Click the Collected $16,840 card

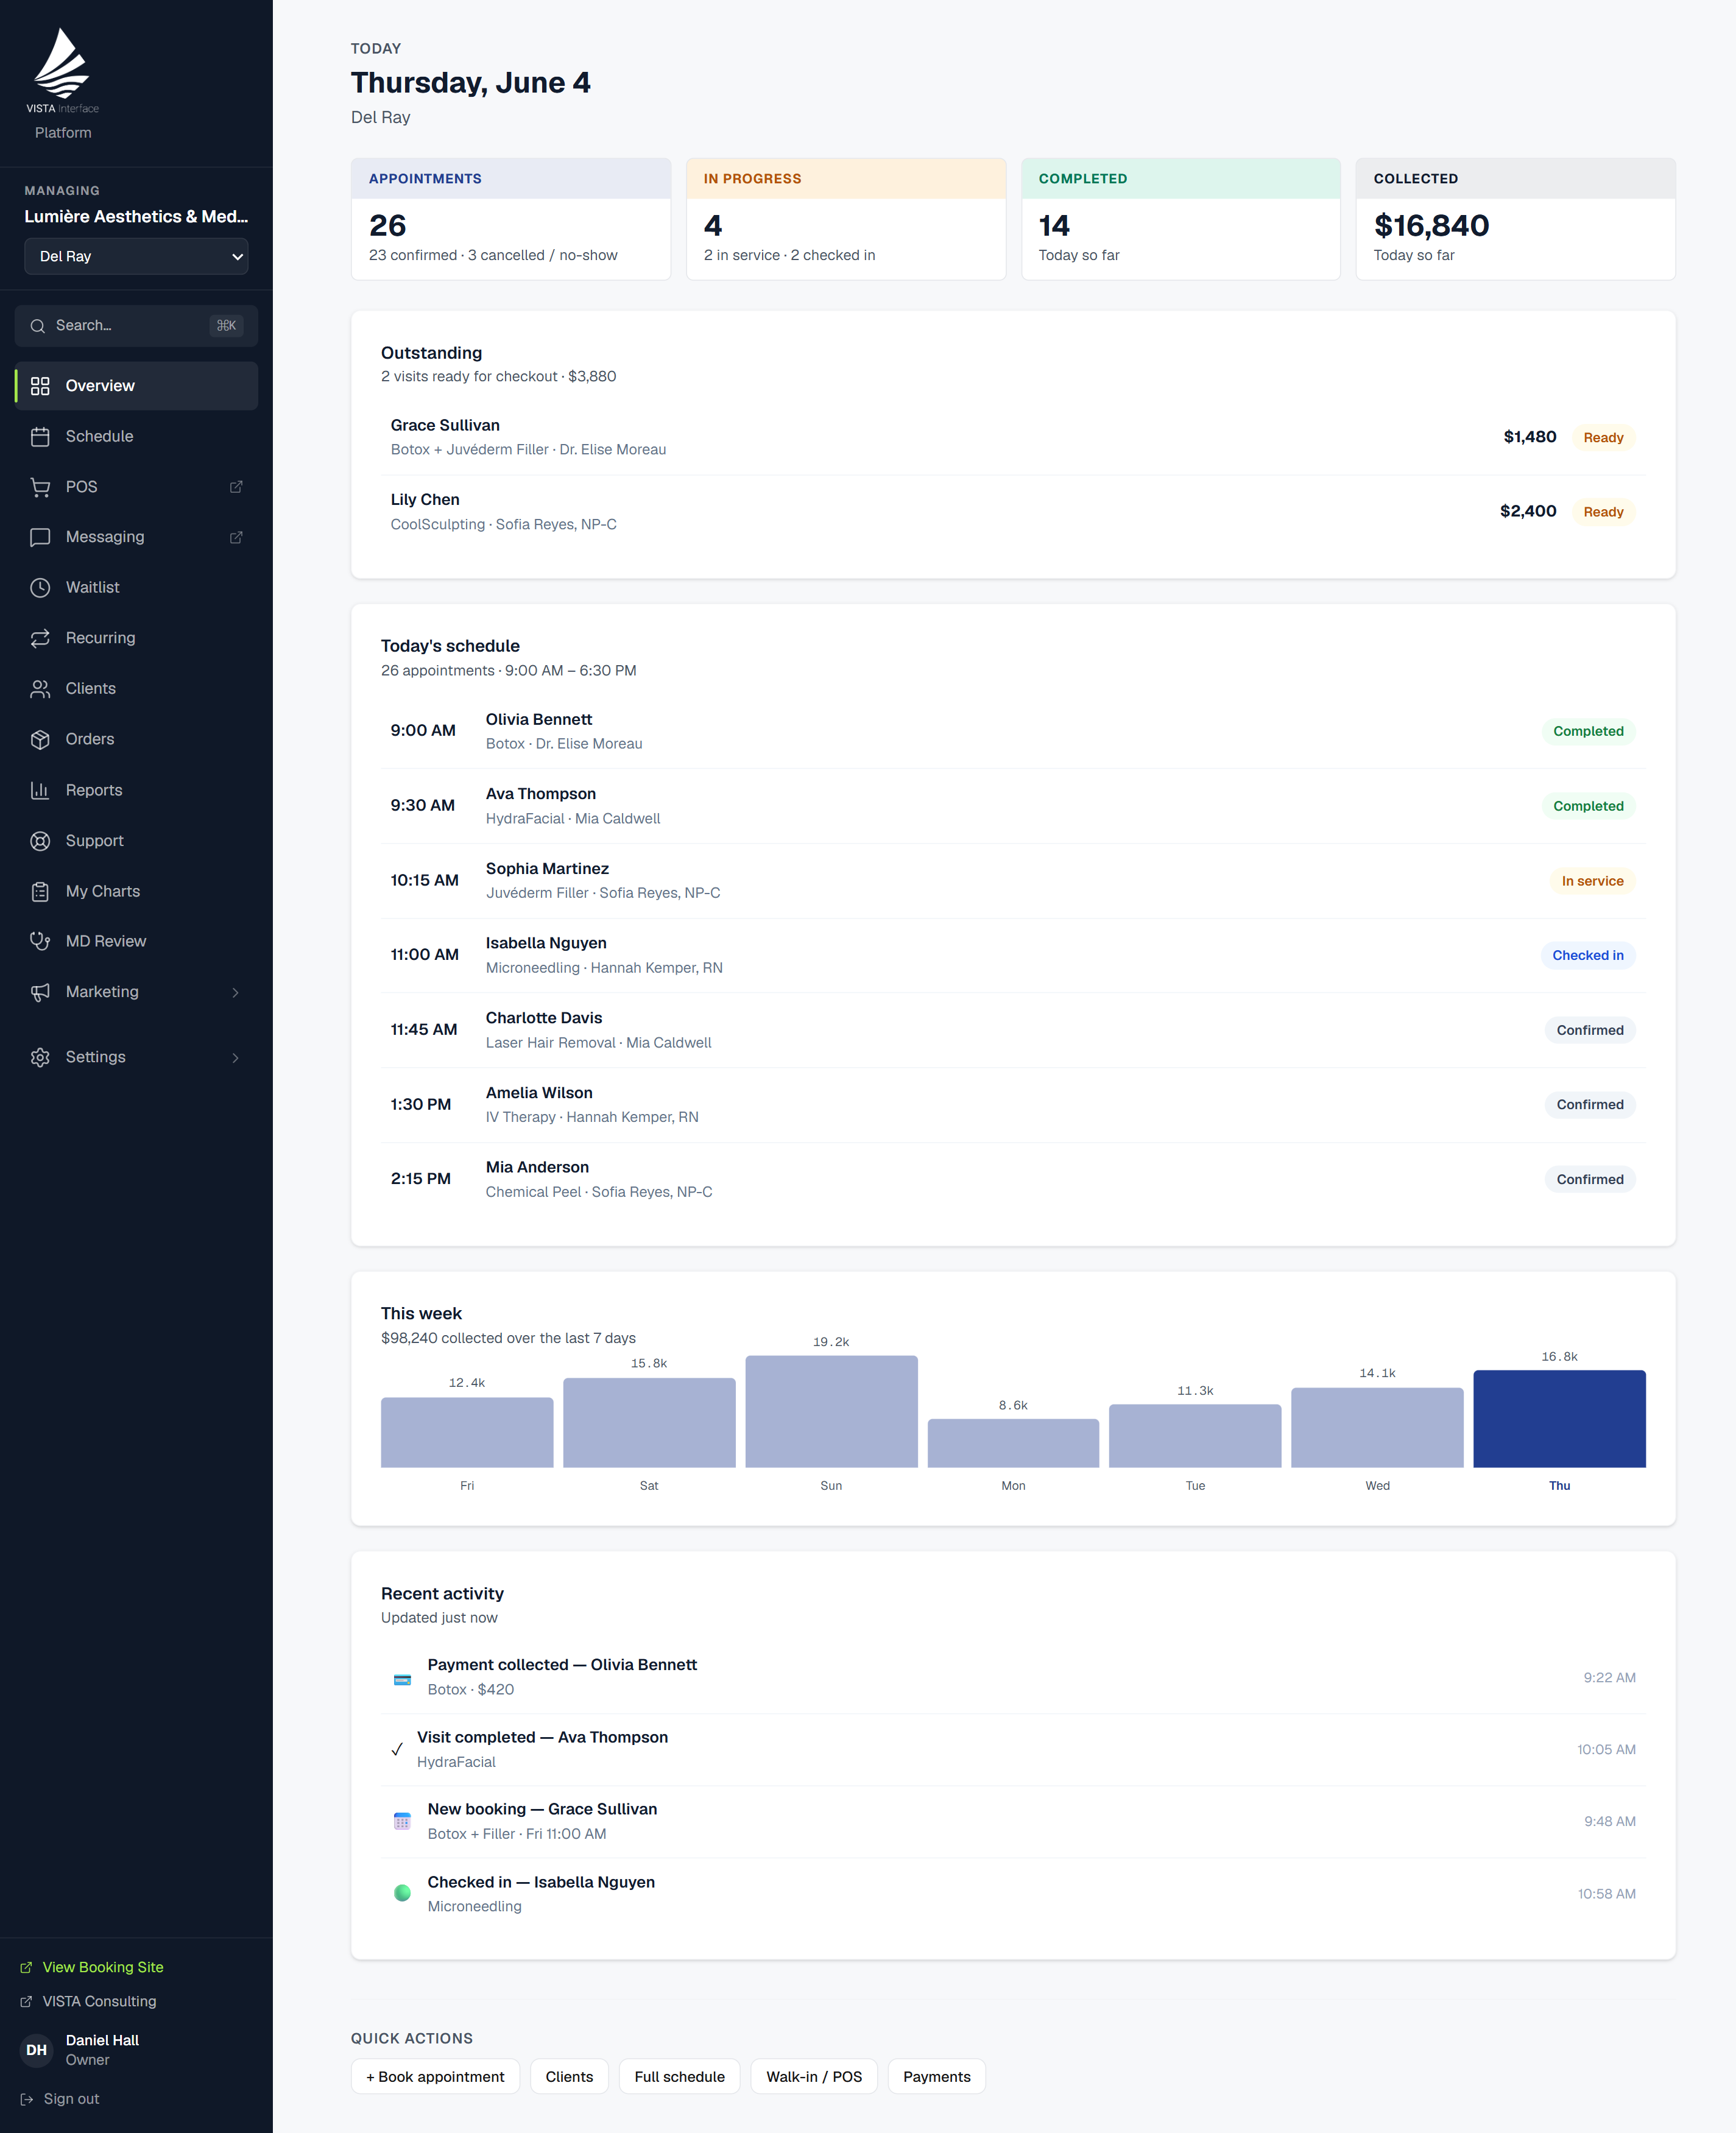pos(1516,219)
